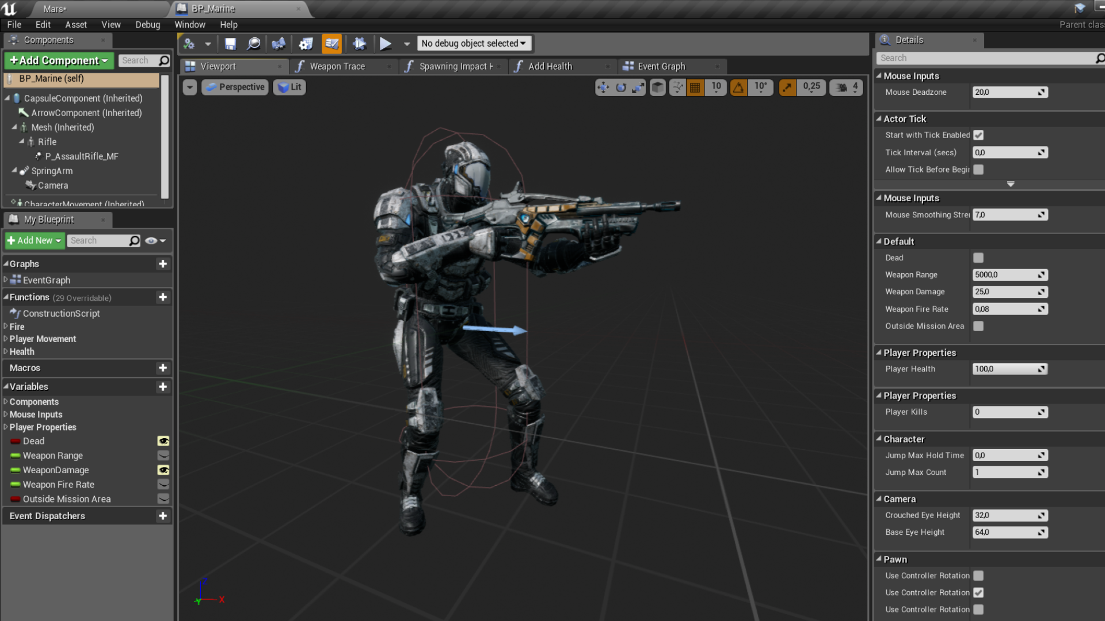Toggle world/local coordinate system cube icon
Screen dimensions: 1105x621
pyautogui.click(x=657, y=87)
